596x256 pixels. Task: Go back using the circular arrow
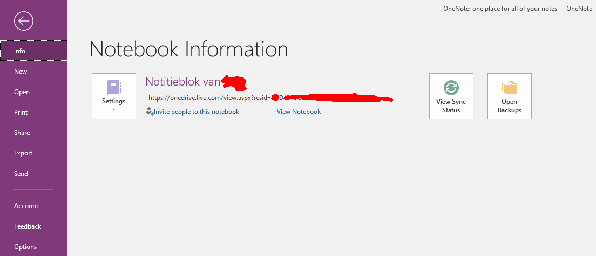click(x=24, y=21)
